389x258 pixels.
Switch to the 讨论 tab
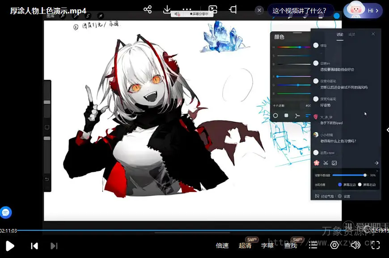340,34
